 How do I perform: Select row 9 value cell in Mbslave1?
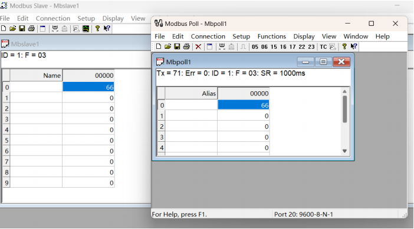click(x=88, y=183)
